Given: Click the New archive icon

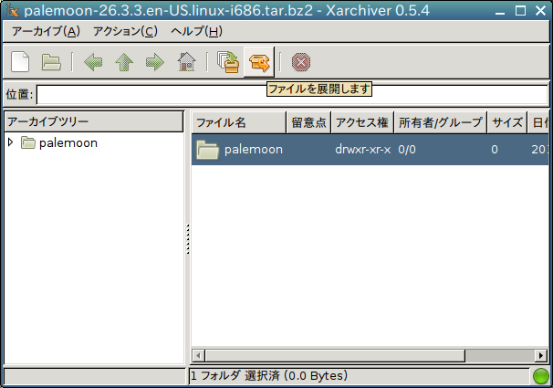Looking at the screenshot, I should pos(20,62).
